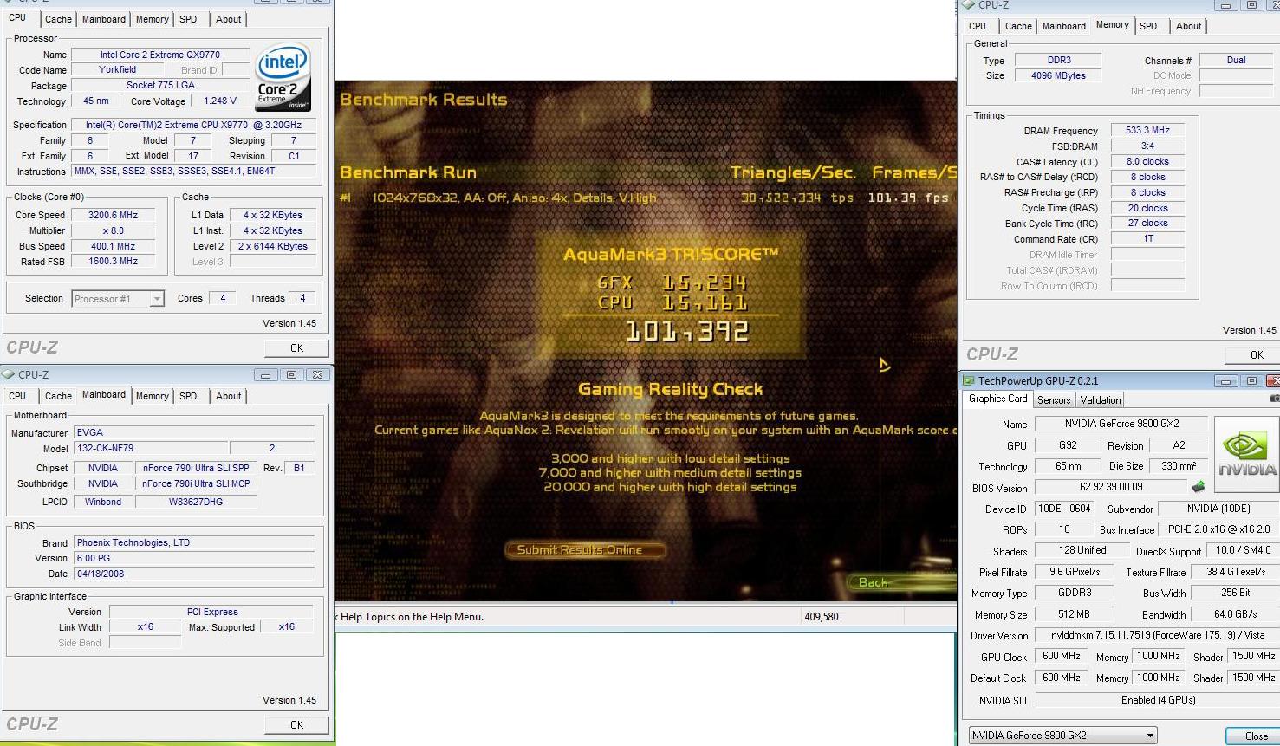Open the Validation tab in GPU-Z
Viewport: 1280px width, 746px height.
(x=1101, y=400)
